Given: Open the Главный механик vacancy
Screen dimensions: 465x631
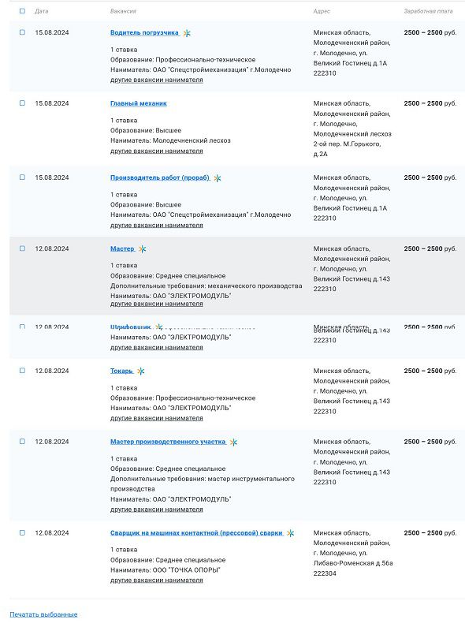Looking at the screenshot, I should click(138, 103).
